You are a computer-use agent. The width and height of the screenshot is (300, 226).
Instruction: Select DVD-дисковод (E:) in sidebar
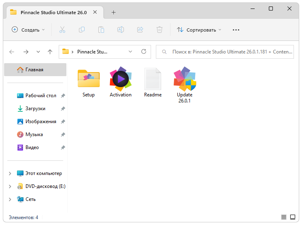41,186
